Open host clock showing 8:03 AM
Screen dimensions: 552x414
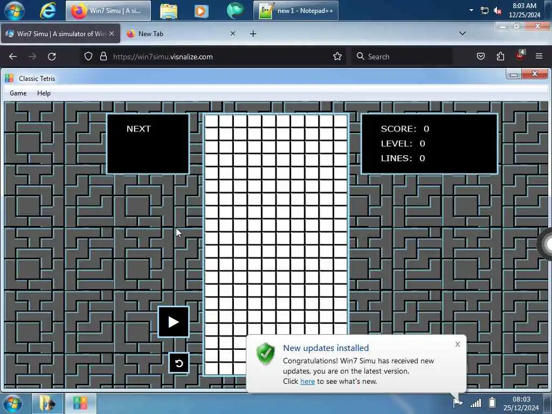[x=524, y=10]
